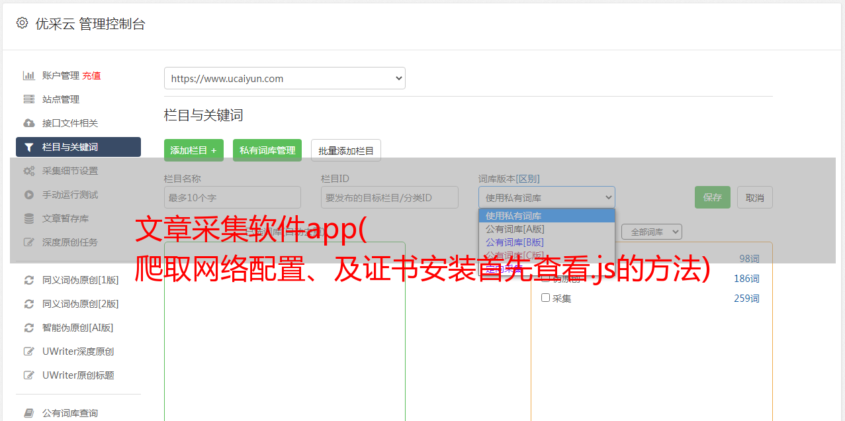Click the bar chart icon for 账户管理
The image size is (845, 421).
tap(28, 75)
